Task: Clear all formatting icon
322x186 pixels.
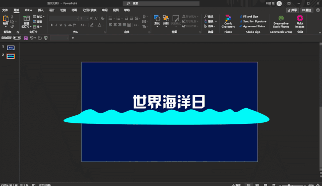Action: tap(102, 19)
